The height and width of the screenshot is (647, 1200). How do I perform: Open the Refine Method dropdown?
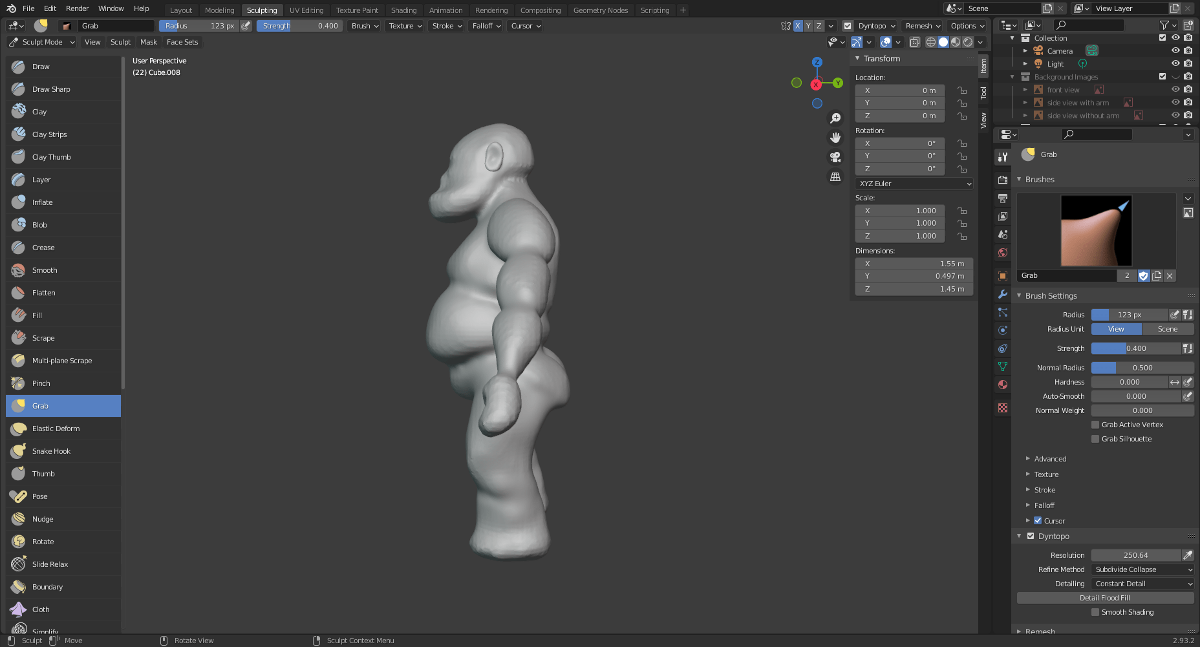coord(1142,569)
